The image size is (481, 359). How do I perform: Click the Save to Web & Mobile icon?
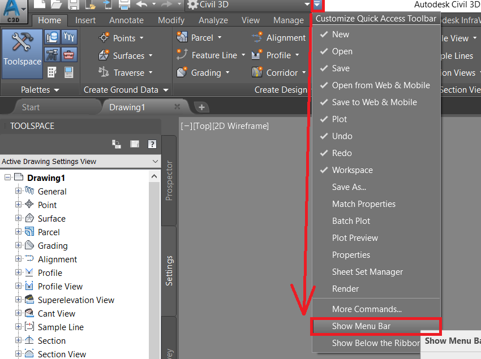point(108,5)
